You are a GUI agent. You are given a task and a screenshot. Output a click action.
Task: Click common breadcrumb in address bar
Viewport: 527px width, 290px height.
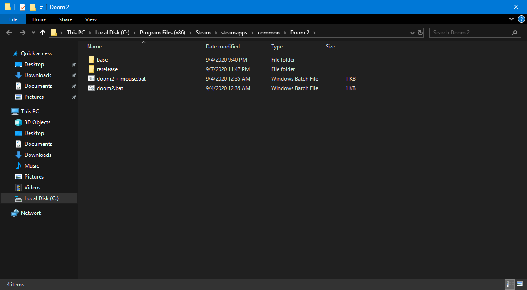(x=268, y=33)
